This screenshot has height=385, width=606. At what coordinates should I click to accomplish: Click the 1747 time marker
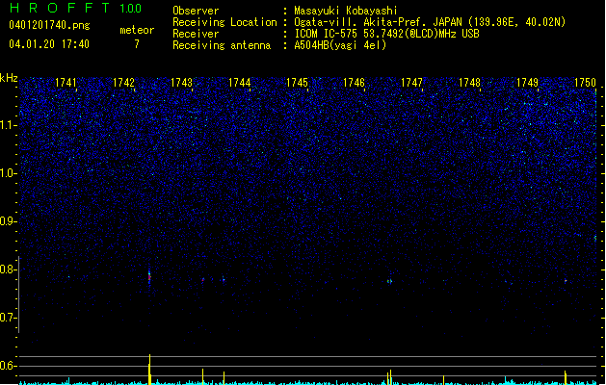[412, 83]
